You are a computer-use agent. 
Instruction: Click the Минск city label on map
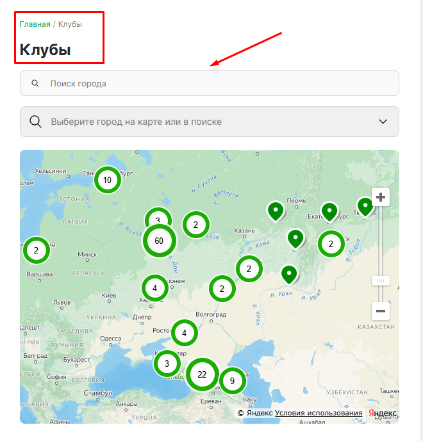87,255
